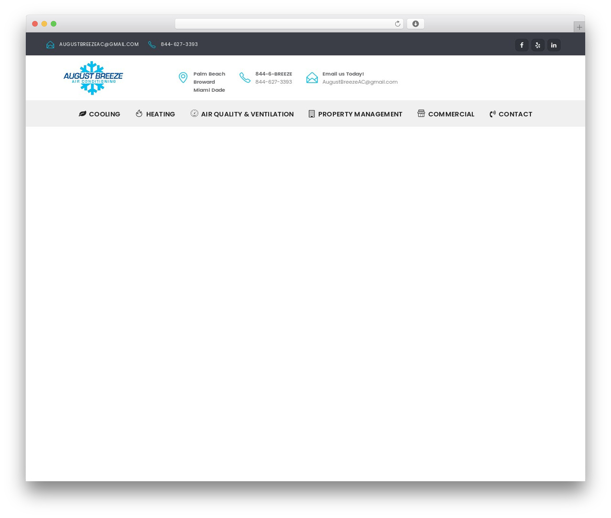Click the phone icon in top bar
This screenshot has height=518, width=611.
click(x=152, y=44)
